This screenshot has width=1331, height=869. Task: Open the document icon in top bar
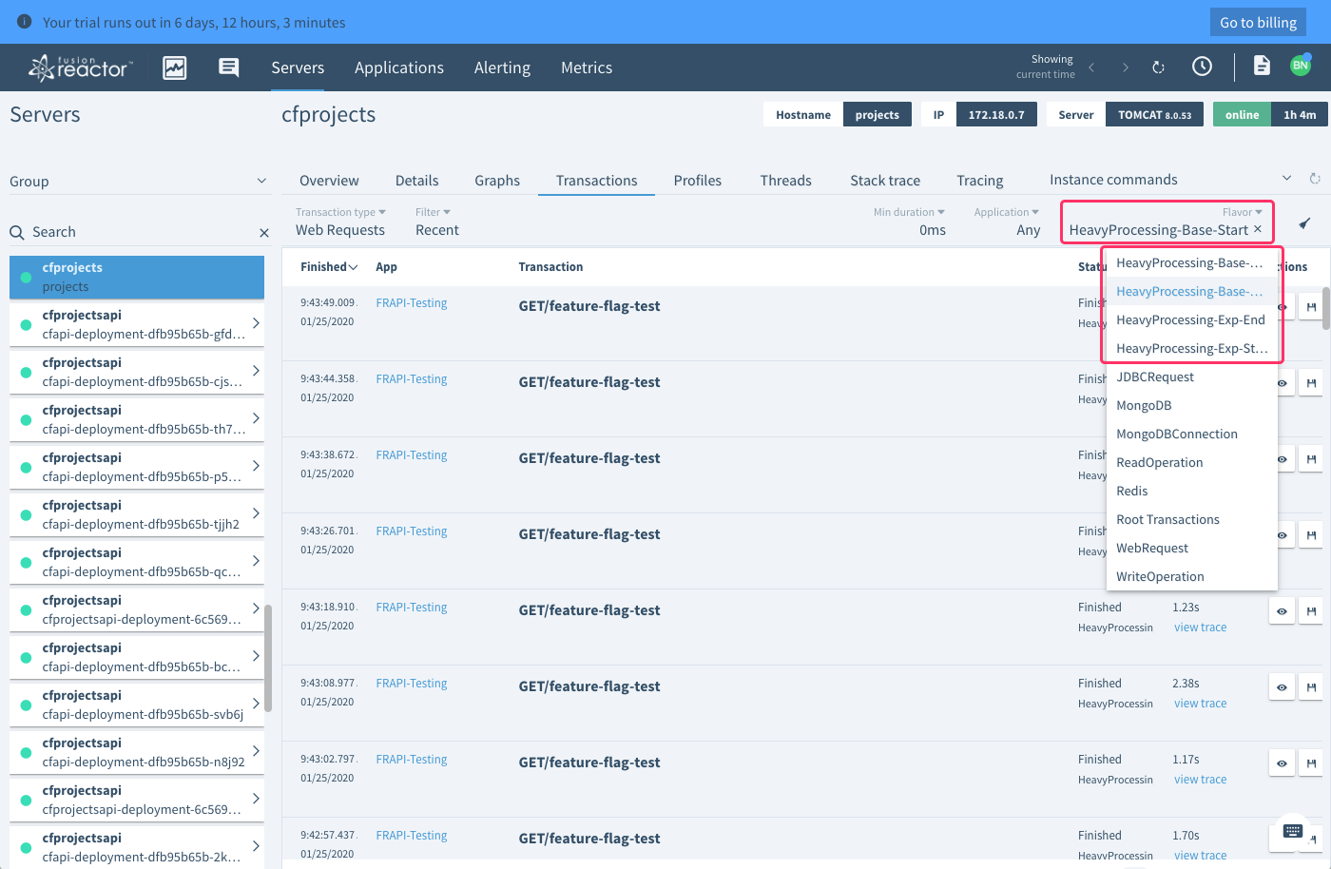(x=1262, y=66)
